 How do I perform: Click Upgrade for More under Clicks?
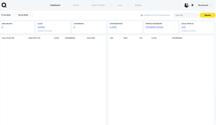point(45,31)
